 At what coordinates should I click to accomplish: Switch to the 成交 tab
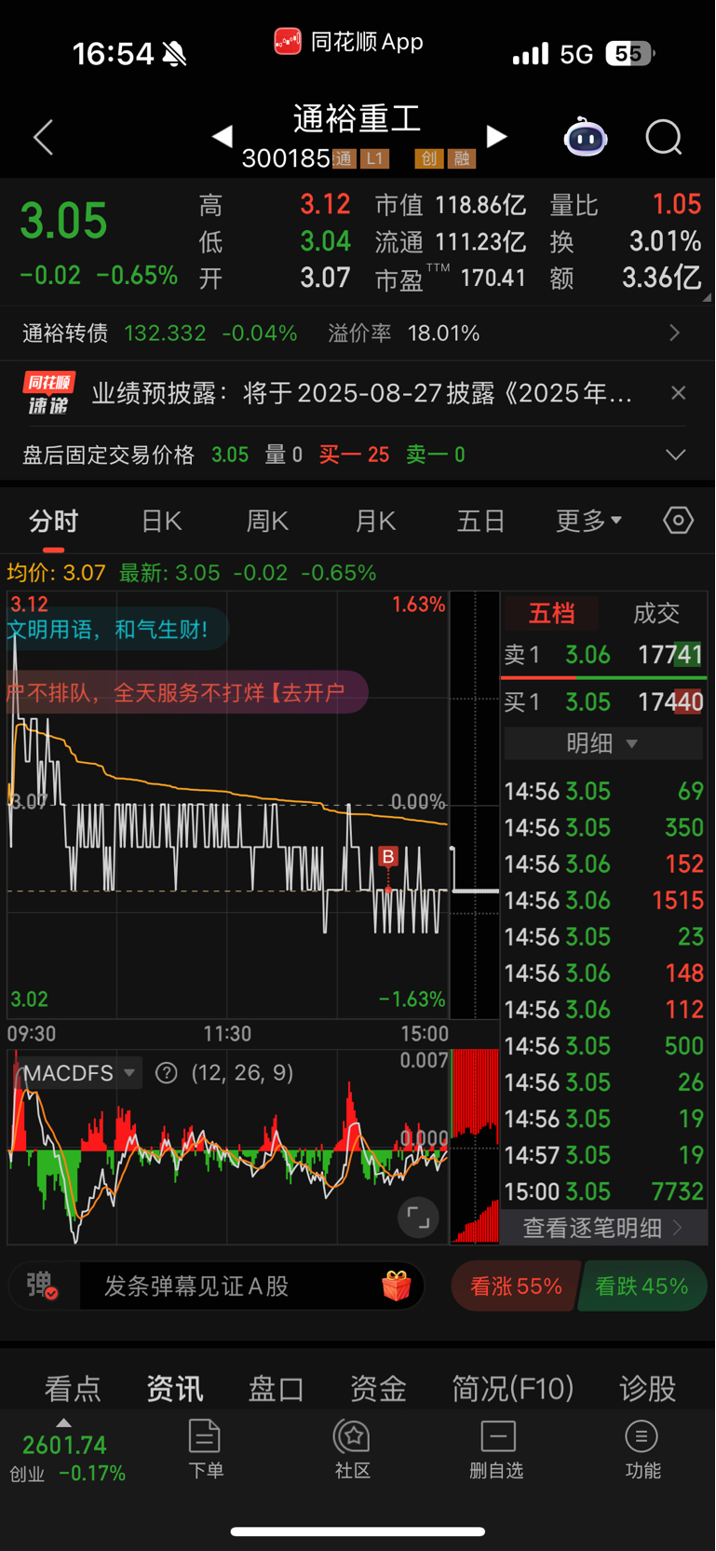point(656,613)
